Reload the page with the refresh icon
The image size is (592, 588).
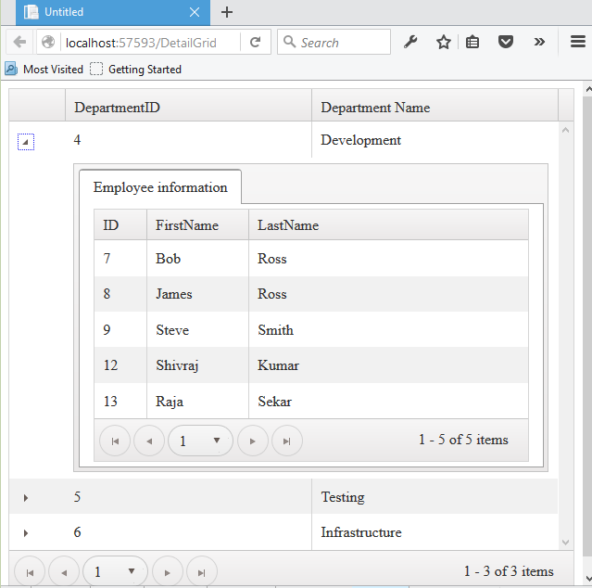point(255,43)
